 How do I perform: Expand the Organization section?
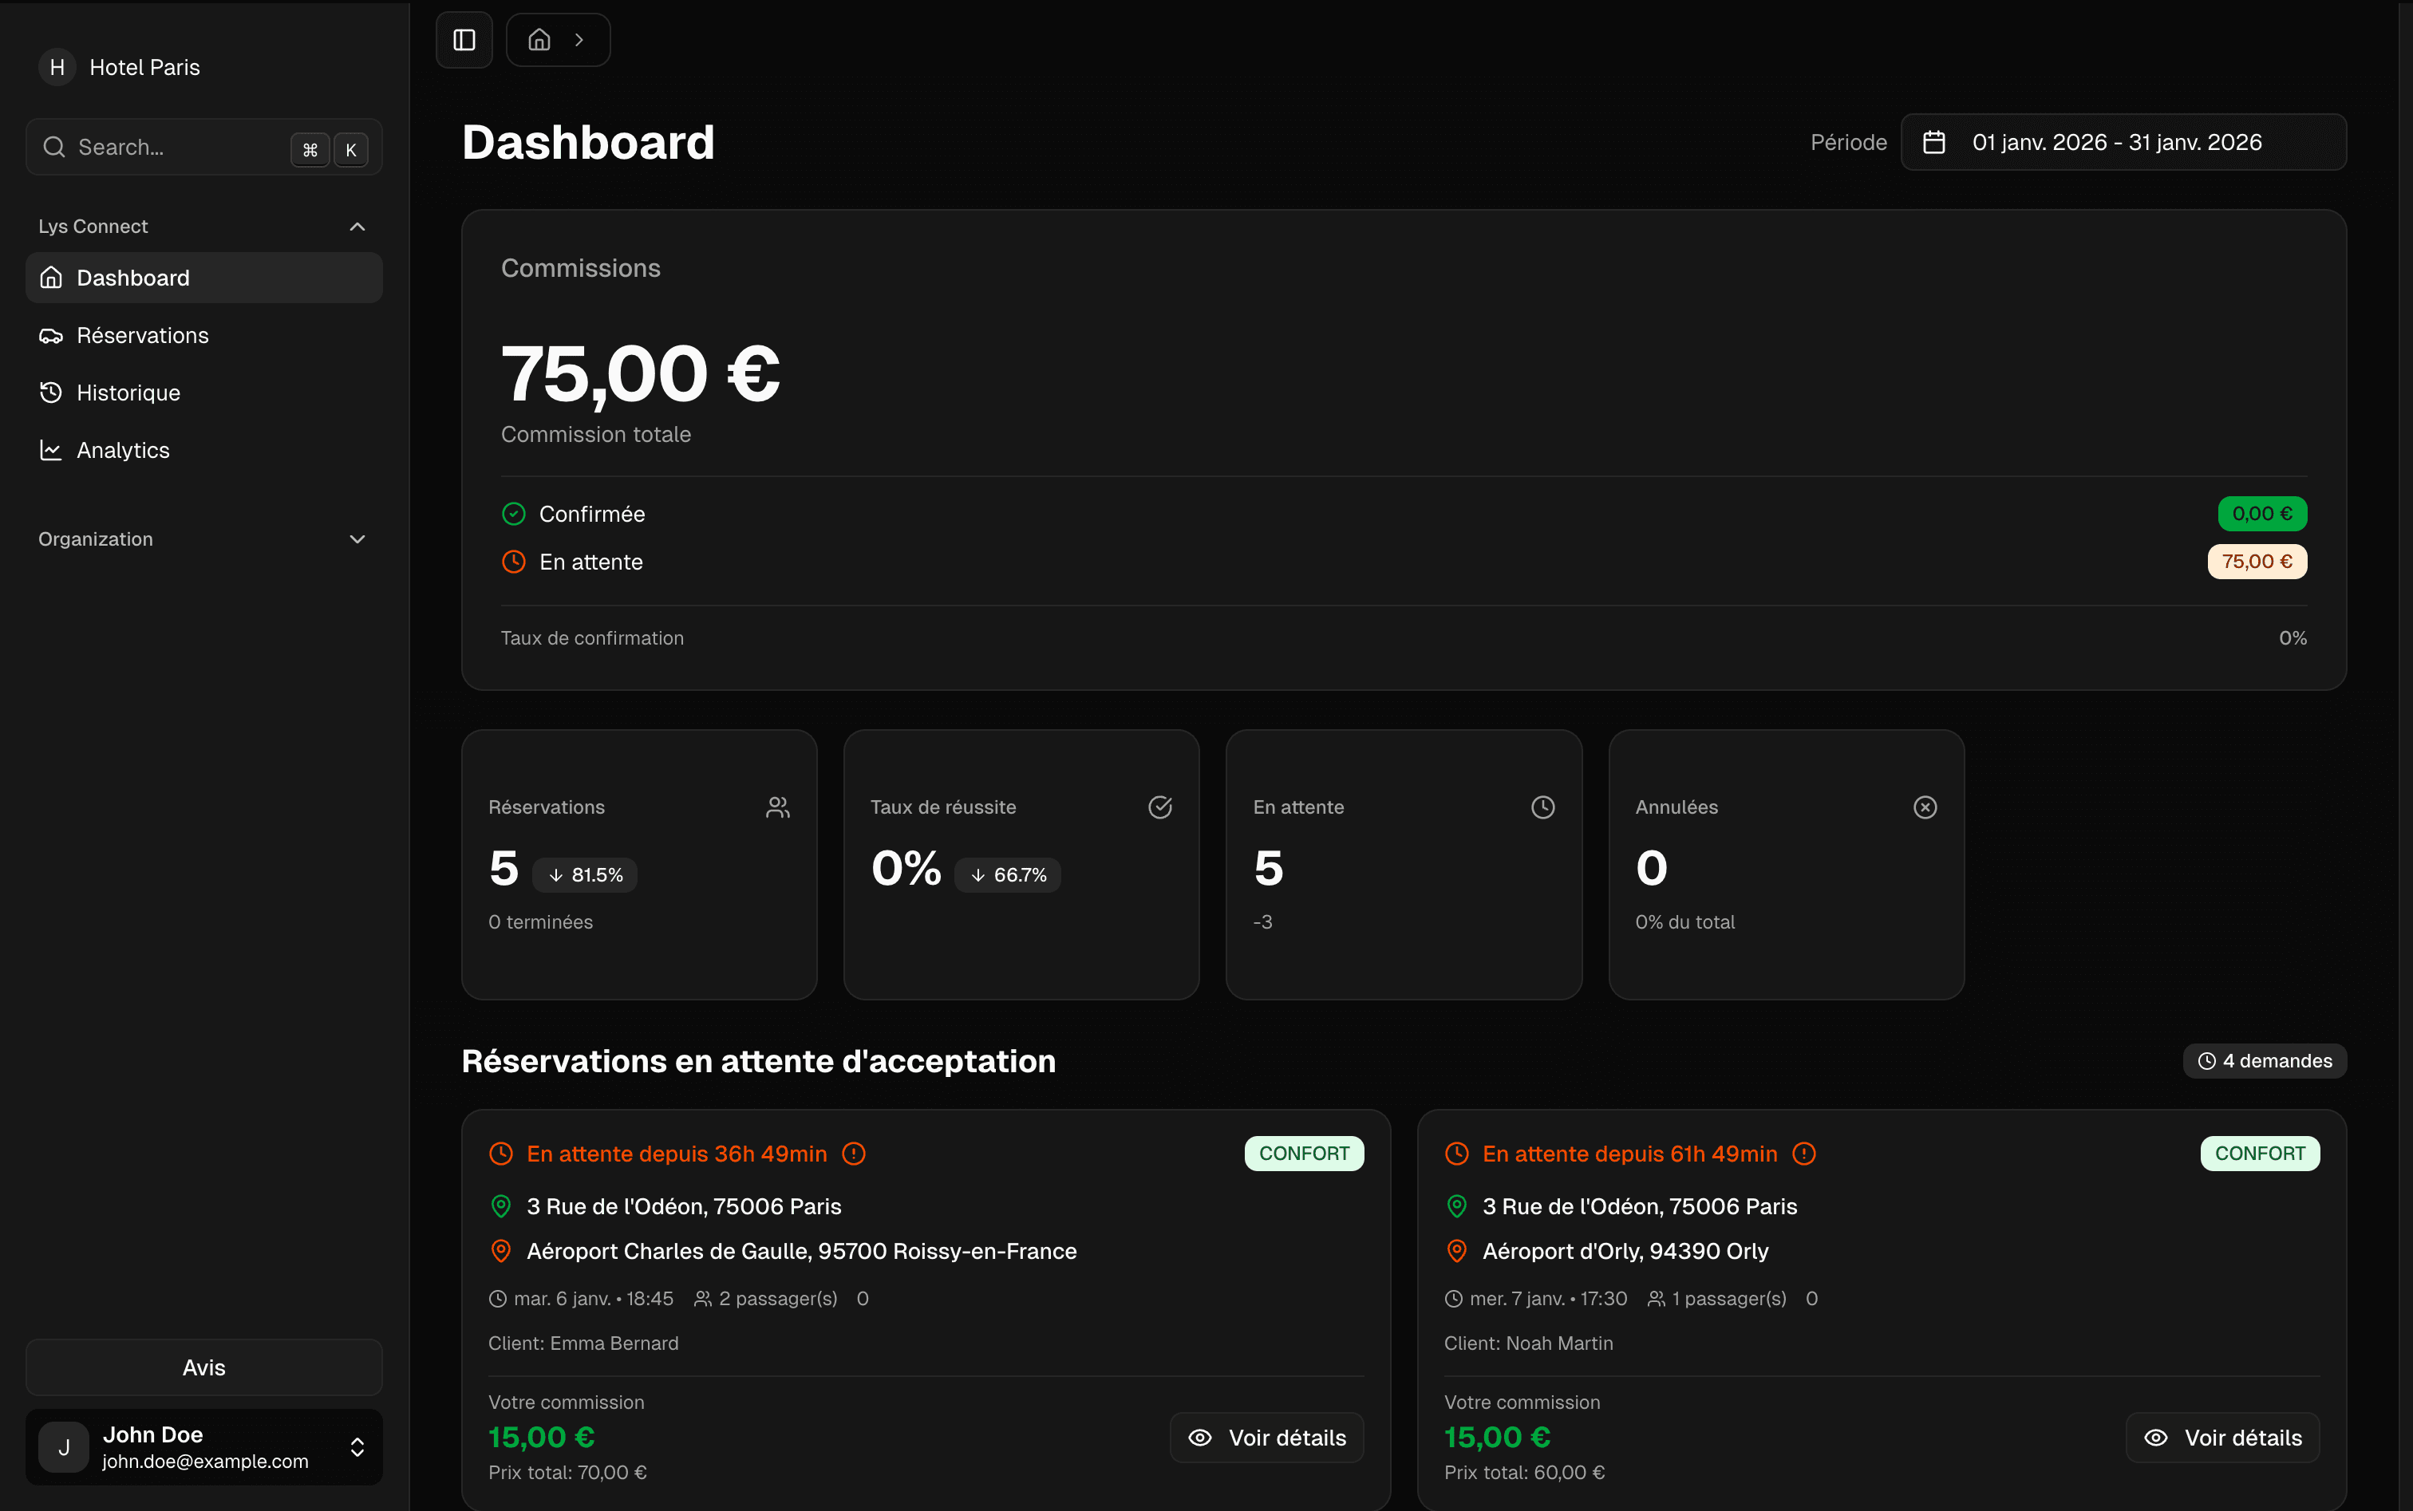[357, 539]
